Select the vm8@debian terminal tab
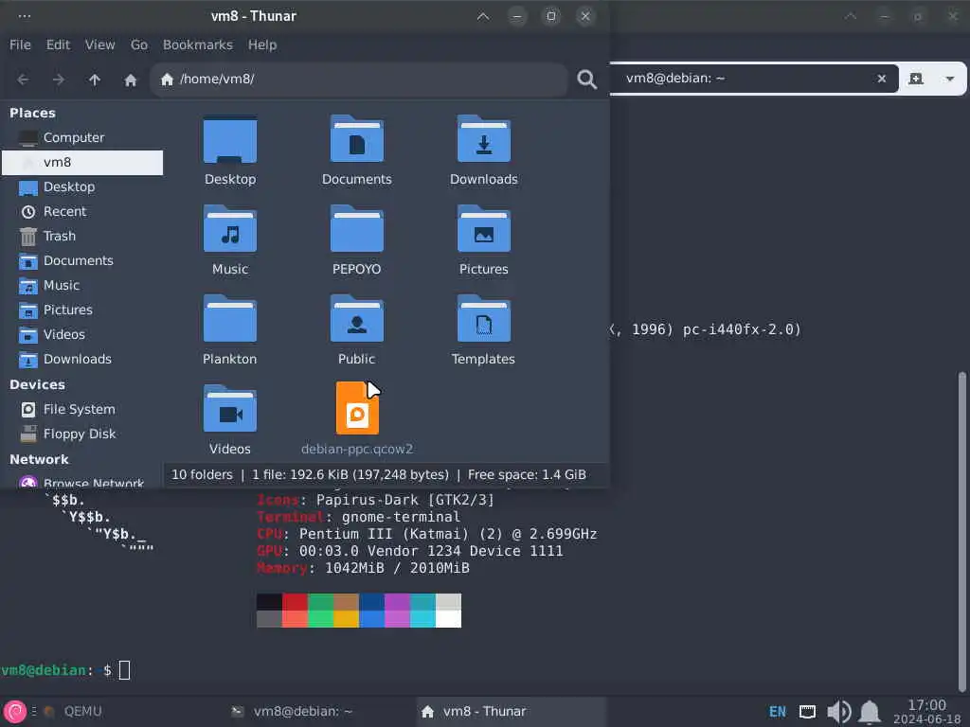 tap(751, 79)
